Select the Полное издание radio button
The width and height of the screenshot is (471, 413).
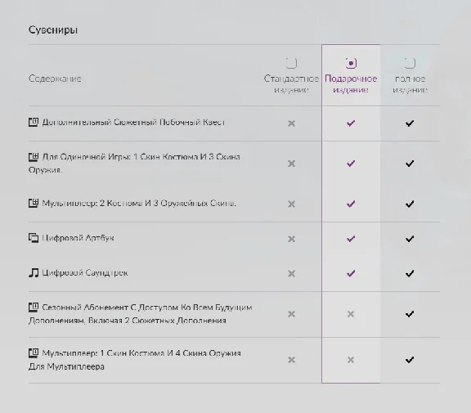coord(410,63)
